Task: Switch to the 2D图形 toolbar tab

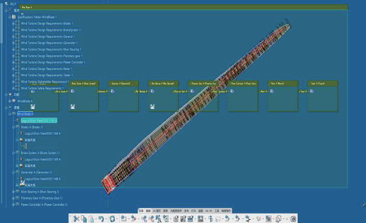Action: tap(156, 210)
